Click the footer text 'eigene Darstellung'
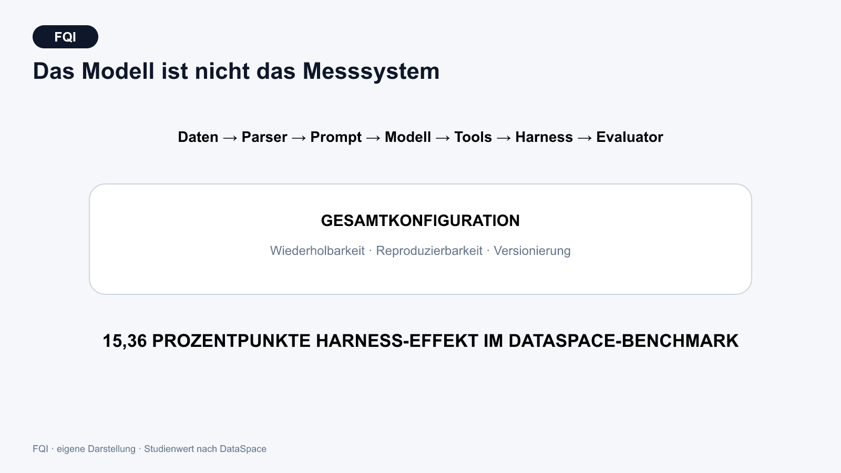This screenshot has width=841, height=473. pos(96,449)
